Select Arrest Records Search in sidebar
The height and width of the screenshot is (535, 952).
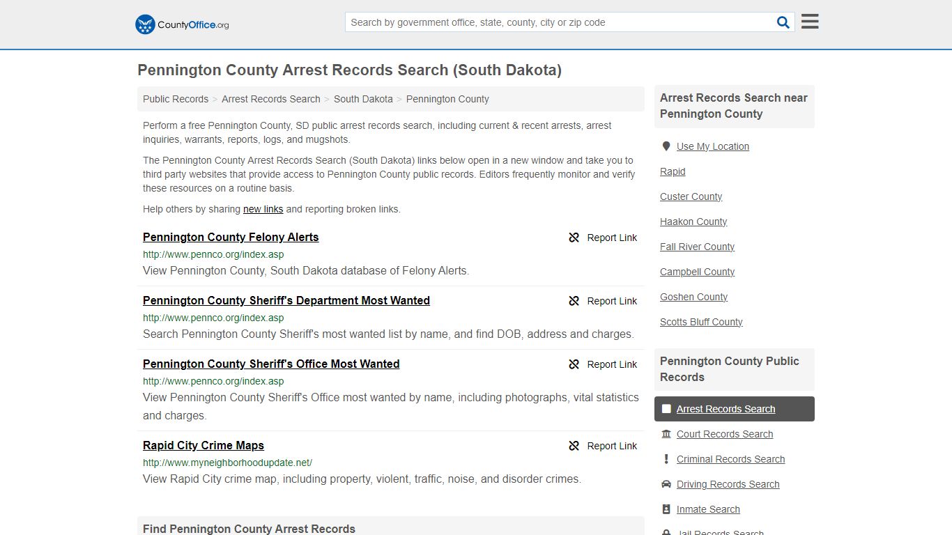(x=725, y=409)
